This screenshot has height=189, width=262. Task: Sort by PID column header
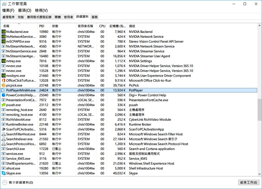[x=42, y=26]
